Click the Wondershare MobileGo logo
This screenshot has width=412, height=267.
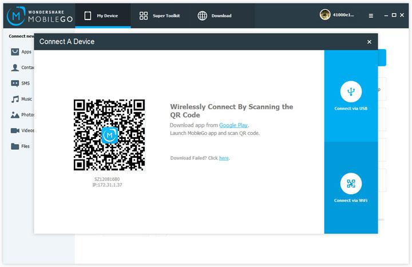(x=39, y=16)
